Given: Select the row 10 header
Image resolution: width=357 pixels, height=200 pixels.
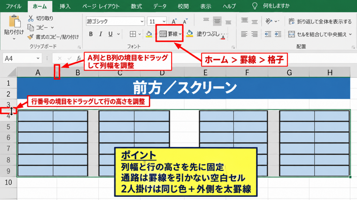Looking at the screenshot, I should [8, 182].
